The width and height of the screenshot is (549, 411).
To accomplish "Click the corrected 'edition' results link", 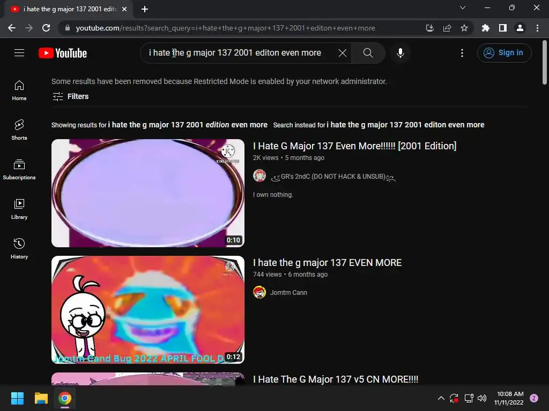I will (188, 125).
